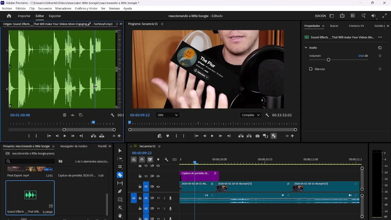Open the Completa resolution dropdown
Viewport: 391px width, 220px height.
point(251,115)
